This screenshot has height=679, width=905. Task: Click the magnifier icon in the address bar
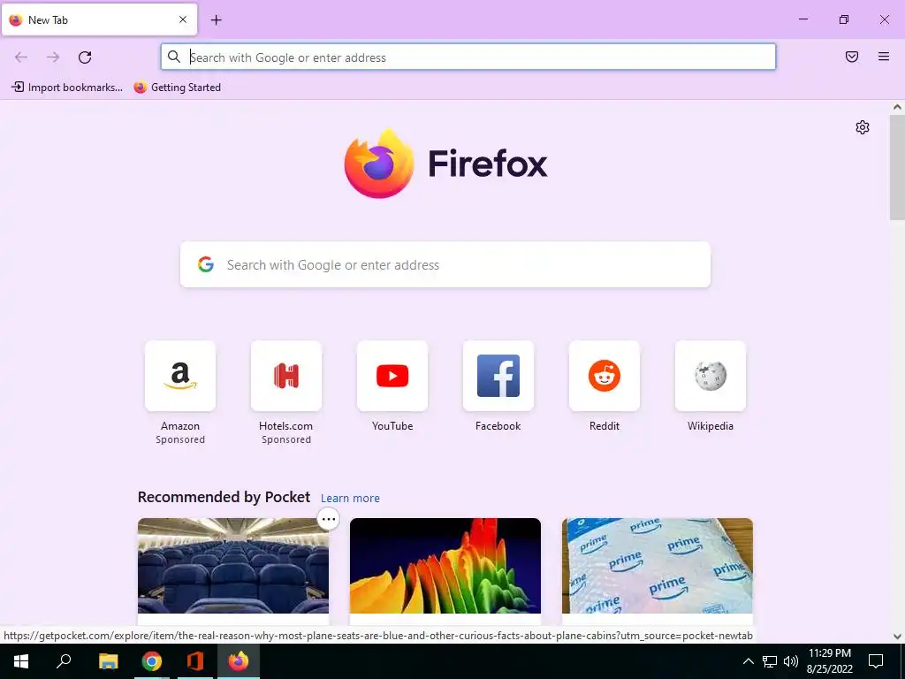(x=174, y=57)
